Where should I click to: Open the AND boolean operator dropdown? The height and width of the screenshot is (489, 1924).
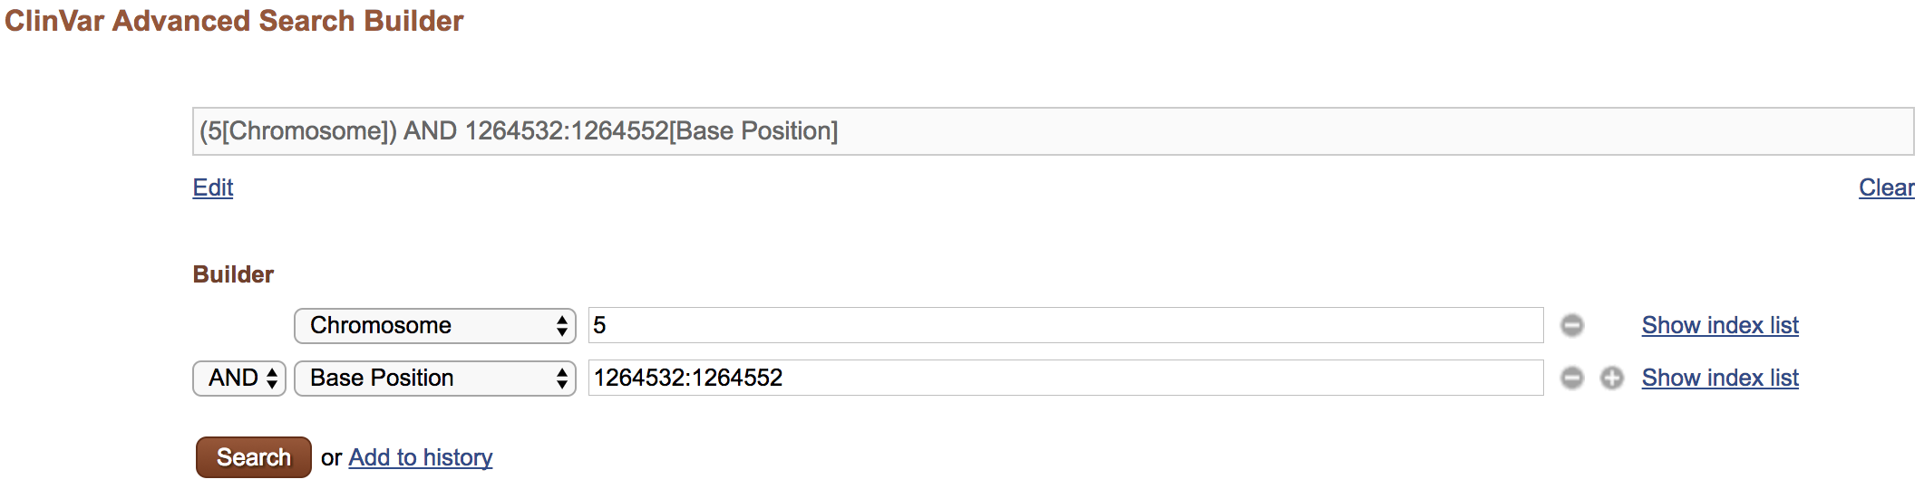[239, 379]
